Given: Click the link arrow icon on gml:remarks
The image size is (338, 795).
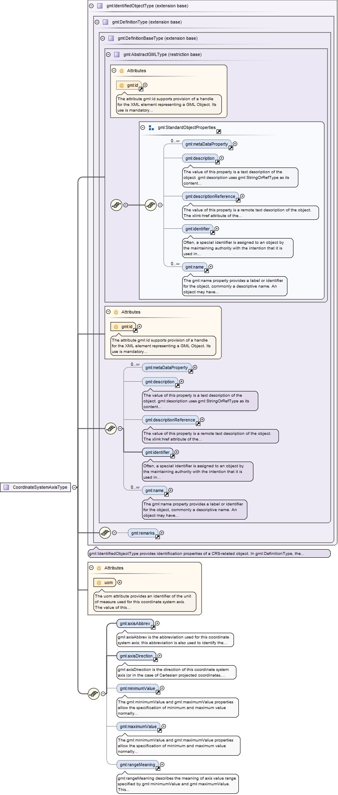Looking at the screenshot, I should pos(157,537).
